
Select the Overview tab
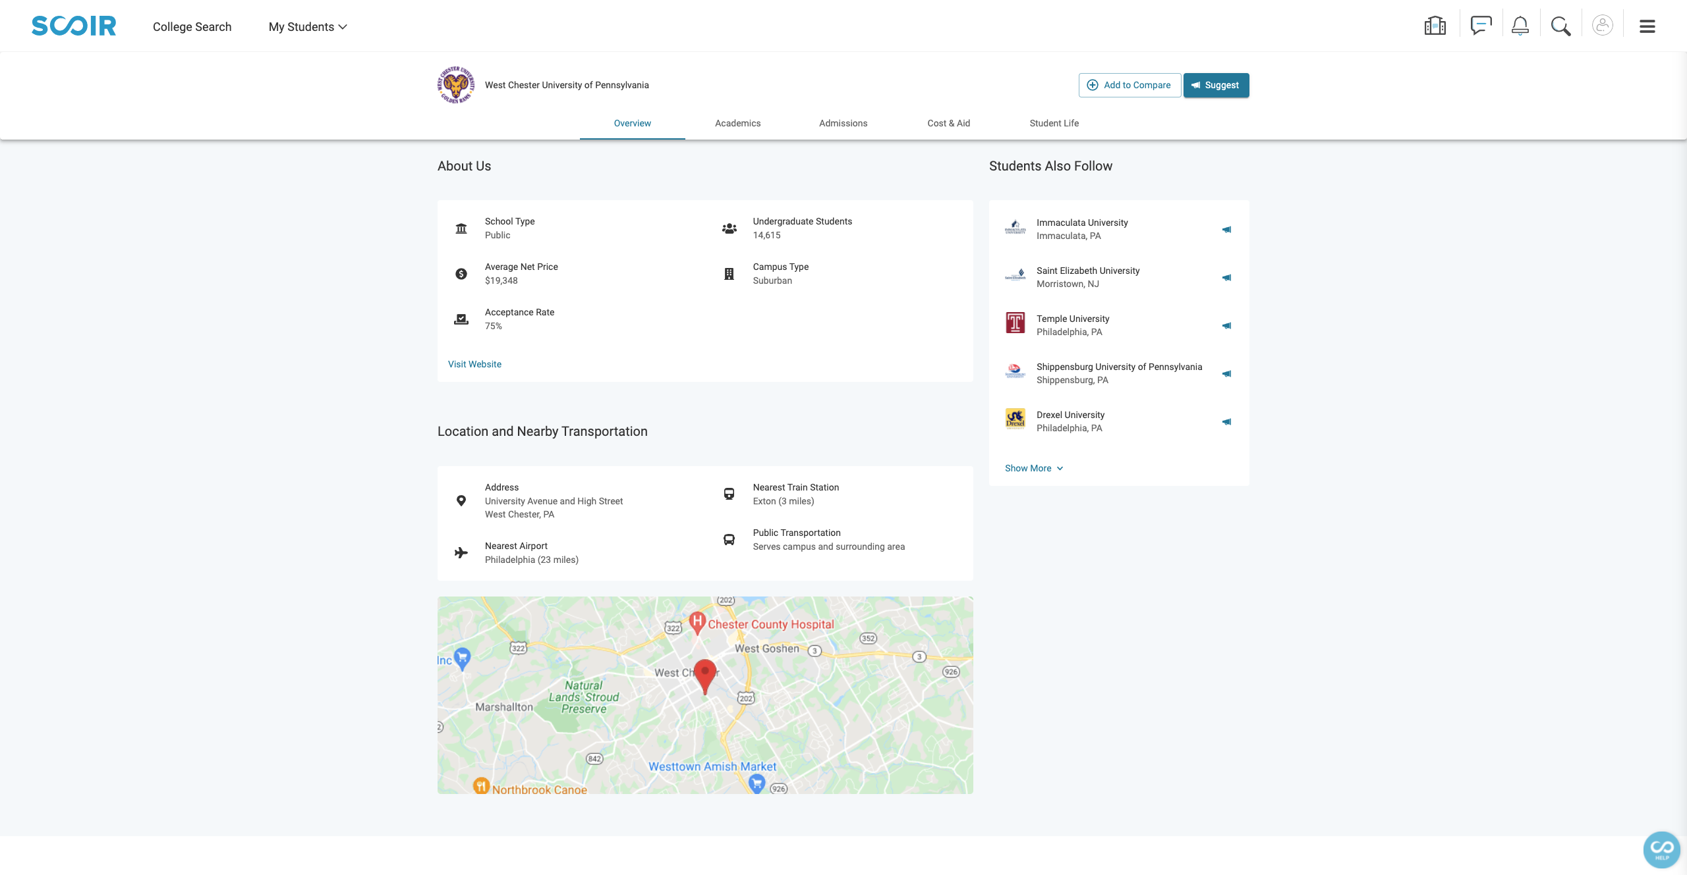[633, 123]
